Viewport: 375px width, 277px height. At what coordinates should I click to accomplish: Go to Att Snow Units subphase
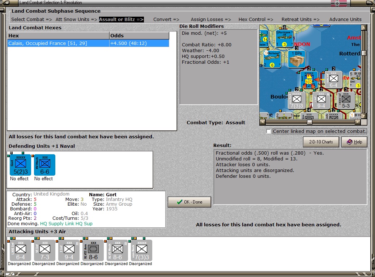click(76, 20)
